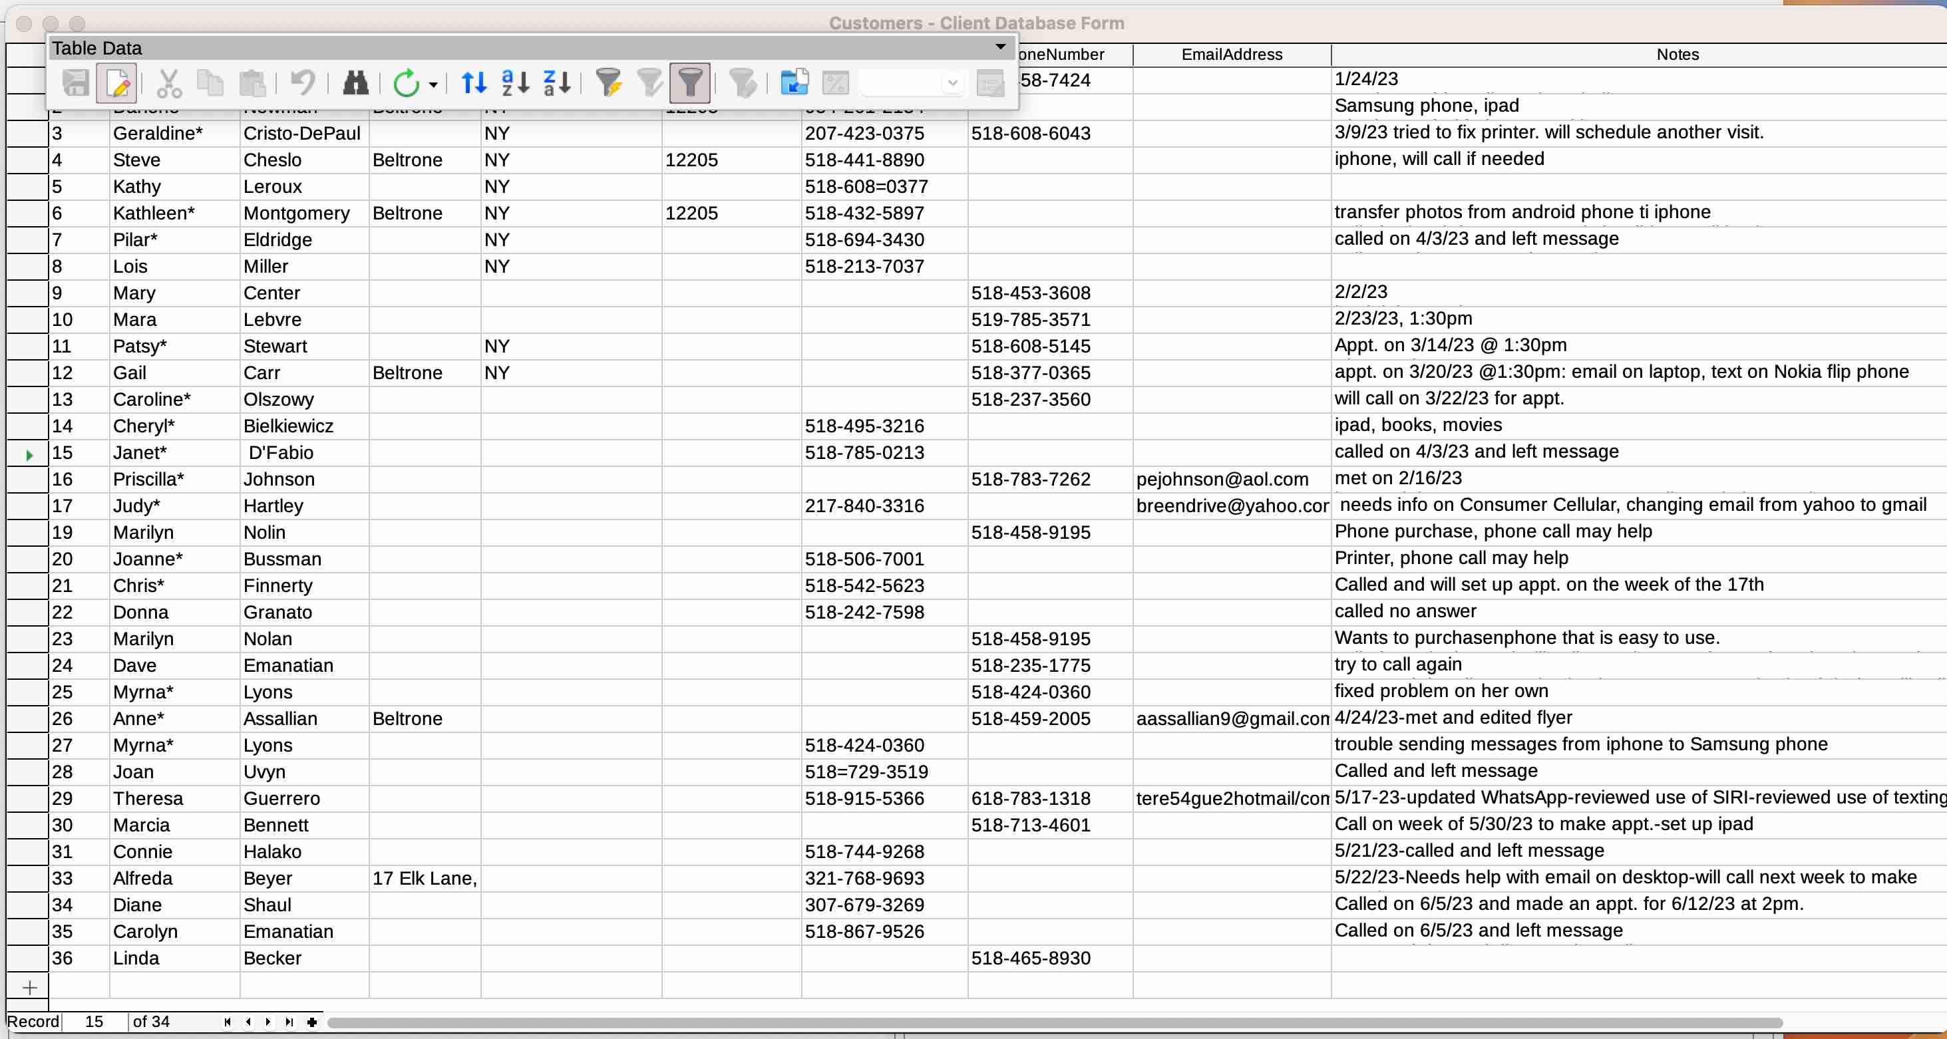Viewport: 1947px width, 1039px height.
Task: Click state cell NY in Lois Miller row
Action: click(x=571, y=266)
